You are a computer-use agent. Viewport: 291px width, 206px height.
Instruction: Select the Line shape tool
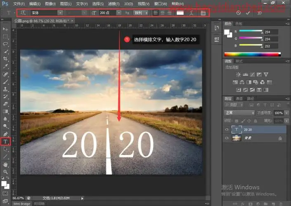click(5, 157)
